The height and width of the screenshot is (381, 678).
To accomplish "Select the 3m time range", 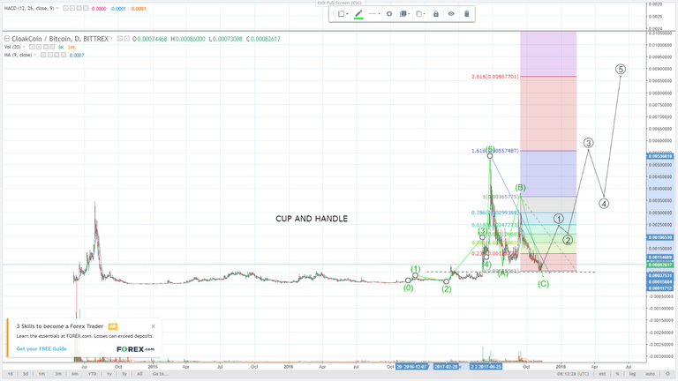I will [58, 374].
